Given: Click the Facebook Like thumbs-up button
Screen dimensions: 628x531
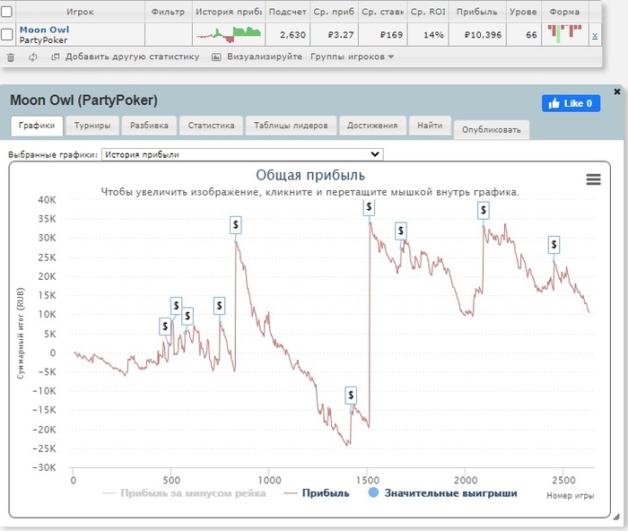Looking at the screenshot, I should 571,103.
